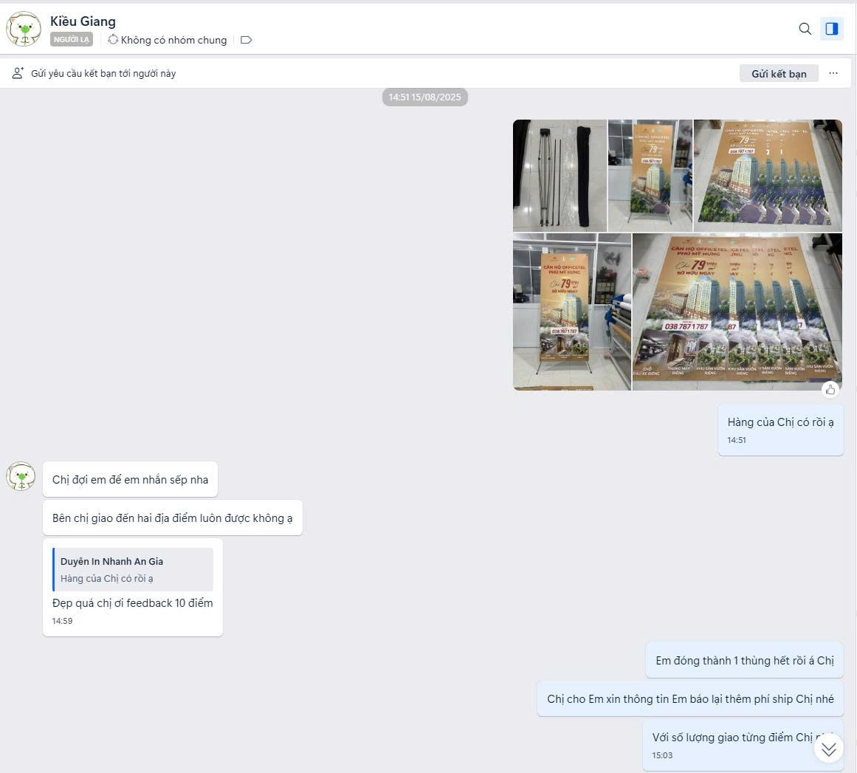The image size is (857, 773).
Task: Jump to latest messages with the double-chevron button
Action: (x=828, y=749)
